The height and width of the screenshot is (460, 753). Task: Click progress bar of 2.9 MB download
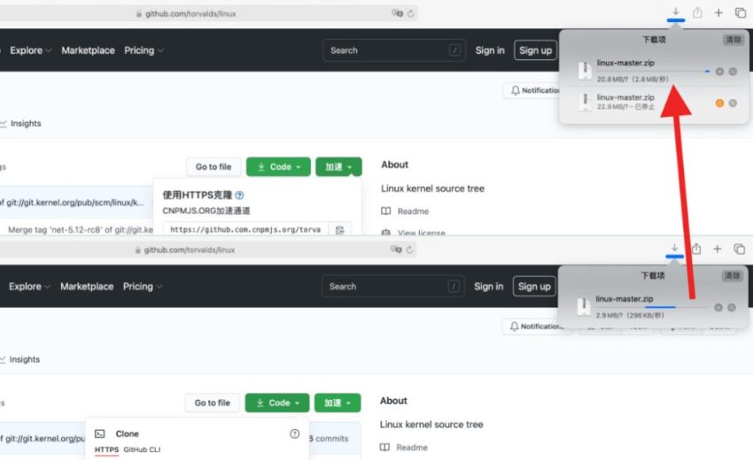(652, 307)
